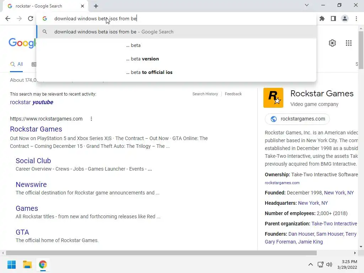Show hidden system tray icons
Image resolution: width=364 pixels, height=273 pixels.
[310, 264]
